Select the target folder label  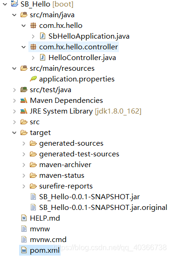tap(41, 133)
